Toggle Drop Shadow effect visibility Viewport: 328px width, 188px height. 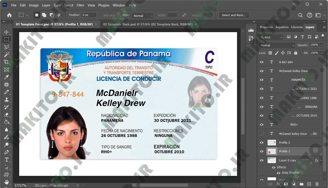click(278, 173)
